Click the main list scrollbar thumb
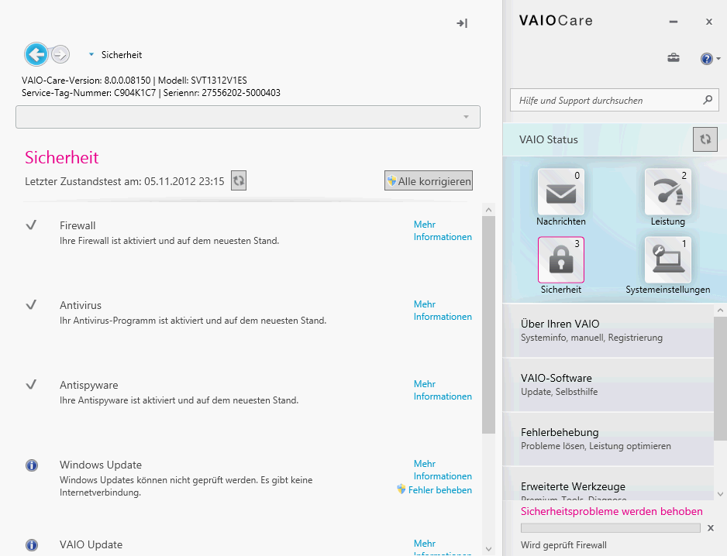Viewport: 727px width, 556px height. pos(488,324)
